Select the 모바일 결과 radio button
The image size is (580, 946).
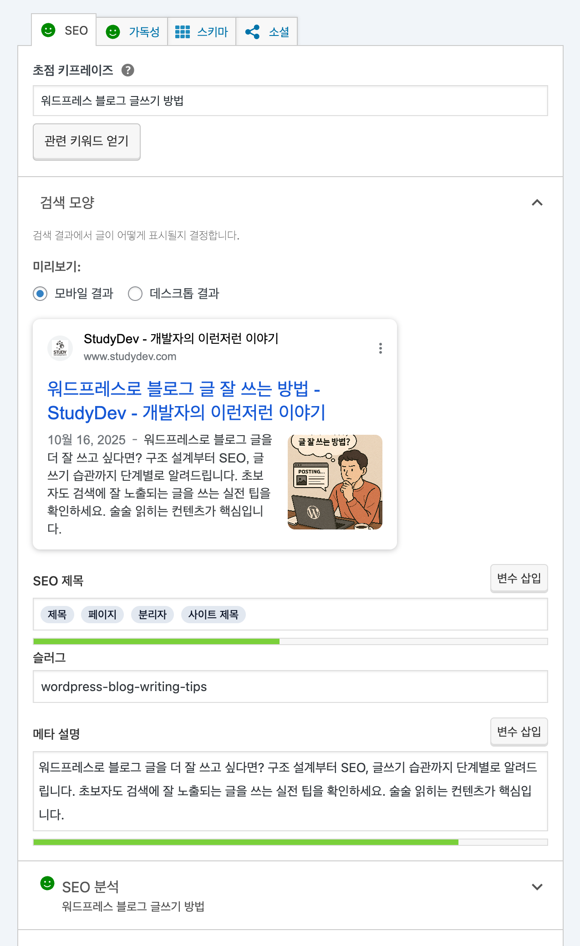click(40, 294)
